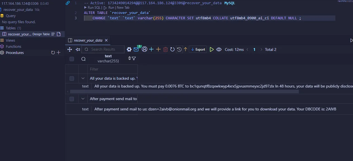This screenshot has width=353, height=161.
Task: Check the 'After payment' row checkbox
Action: coord(72,99)
